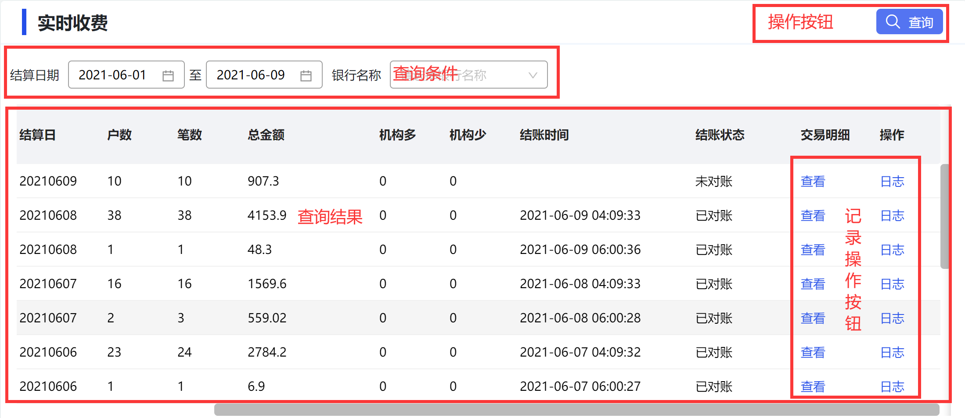
Task: Click timestamp 2021-06-09 04:09:33
Action: tap(580, 215)
